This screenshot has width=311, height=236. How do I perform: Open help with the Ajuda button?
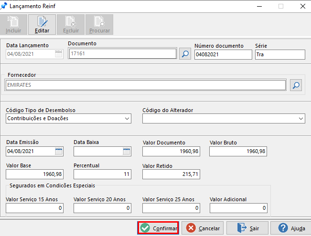pyautogui.click(x=291, y=228)
